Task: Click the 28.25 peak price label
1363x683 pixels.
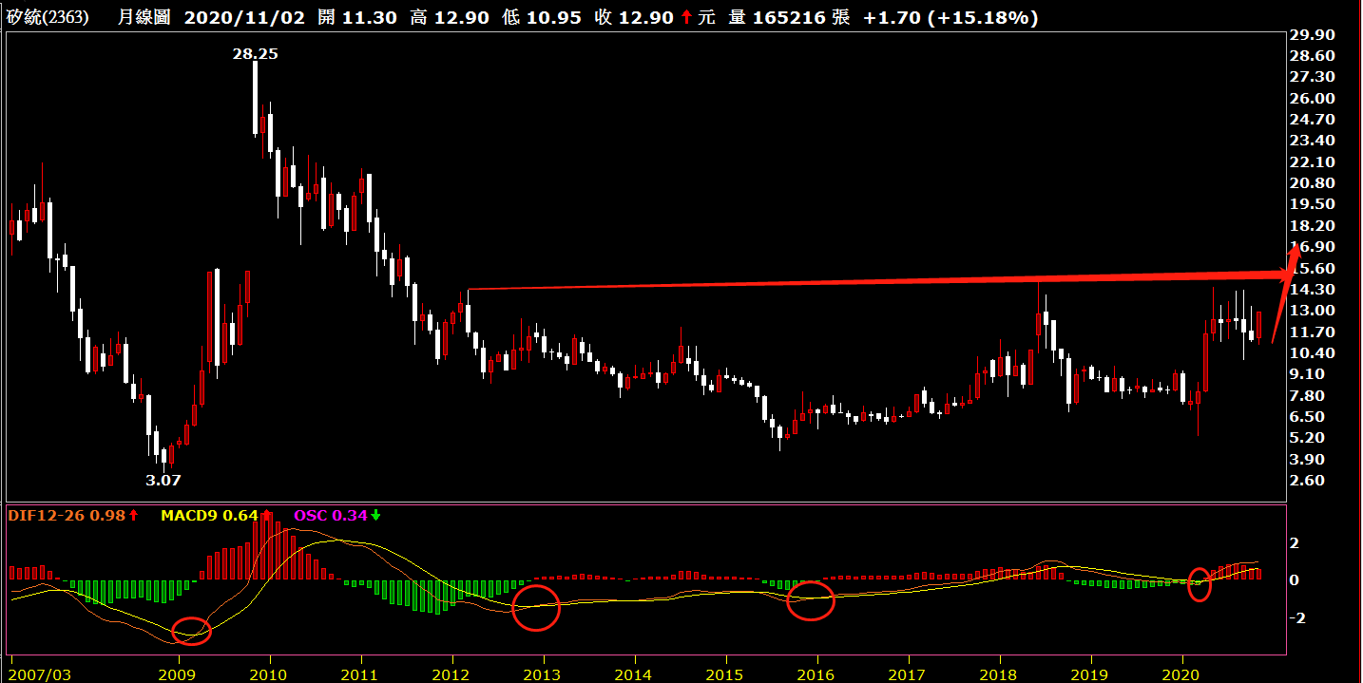Action: (x=255, y=54)
